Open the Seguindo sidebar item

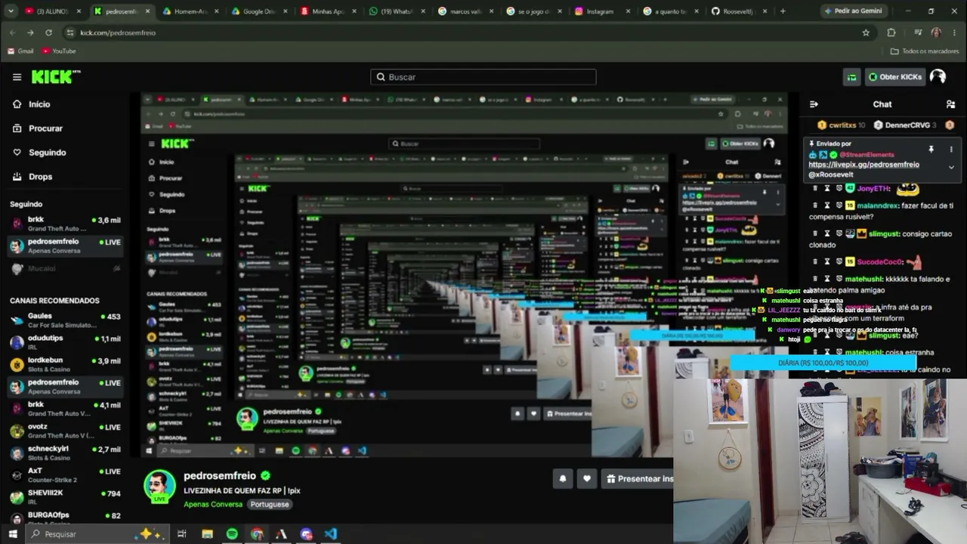point(47,153)
